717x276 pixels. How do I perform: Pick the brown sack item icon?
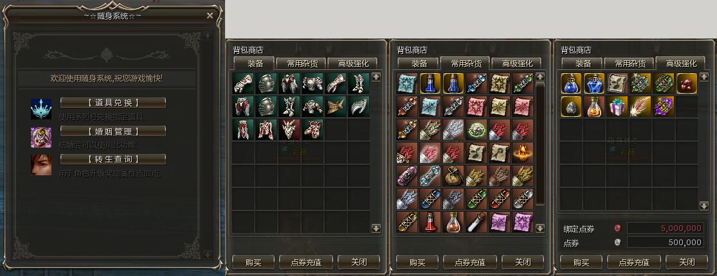point(453,176)
